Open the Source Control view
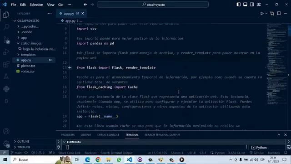The height and width of the screenshot is (164, 291). 6,40
